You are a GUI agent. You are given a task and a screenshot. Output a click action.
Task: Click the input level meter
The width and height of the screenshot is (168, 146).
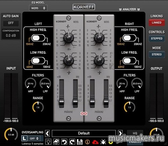click(x=11, y=96)
